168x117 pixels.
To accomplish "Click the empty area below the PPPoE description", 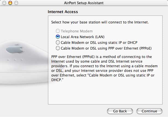I will tap(105, 93).
